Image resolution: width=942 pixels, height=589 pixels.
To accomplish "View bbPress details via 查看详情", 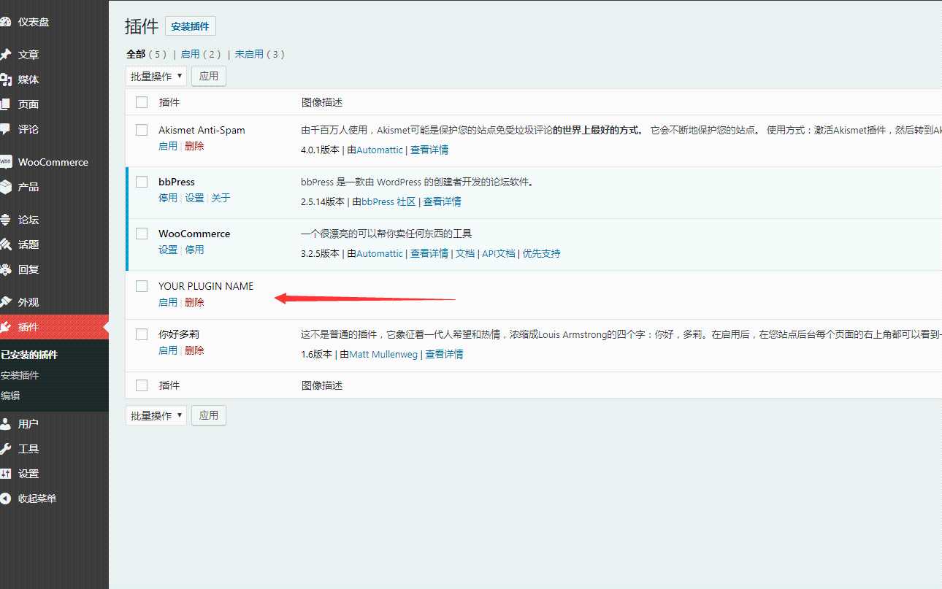I will pyautogui.click(x=443, y=201).
